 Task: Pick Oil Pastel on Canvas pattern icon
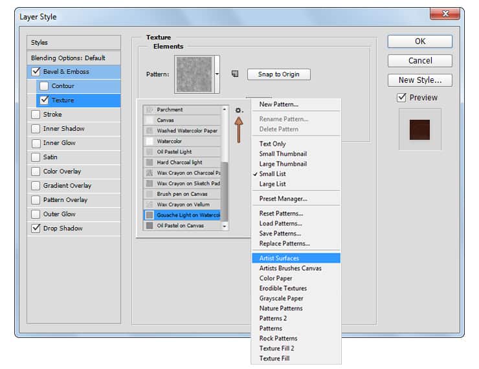(150, 225)
